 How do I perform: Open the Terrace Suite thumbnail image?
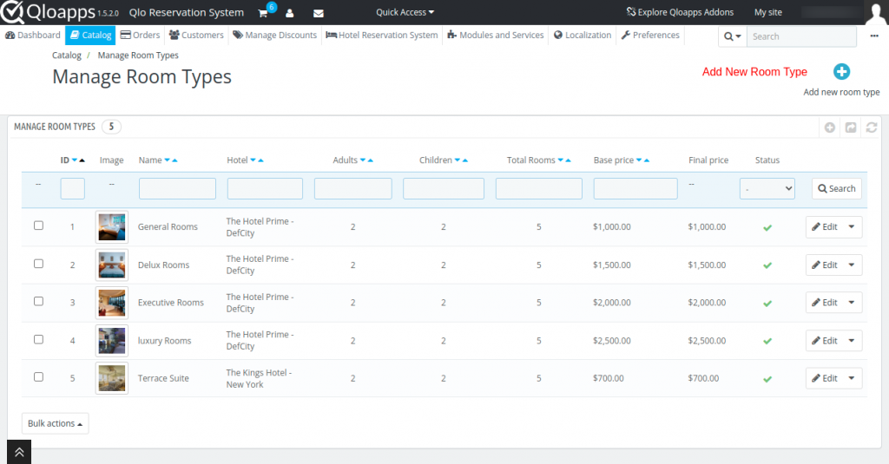click(111, 378)
